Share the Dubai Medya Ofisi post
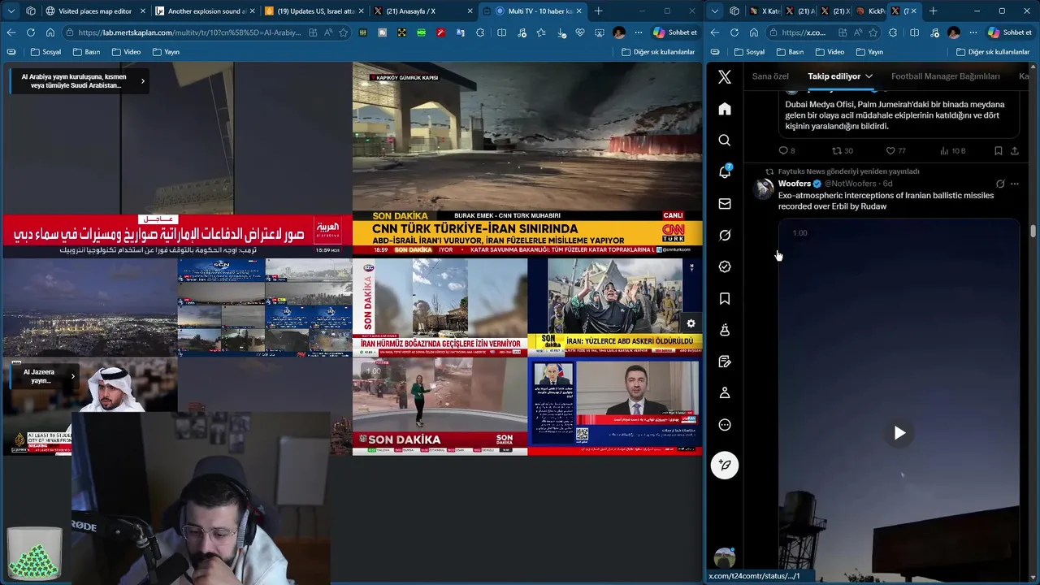1040x585 pixels. click(x=1014, y=150)
